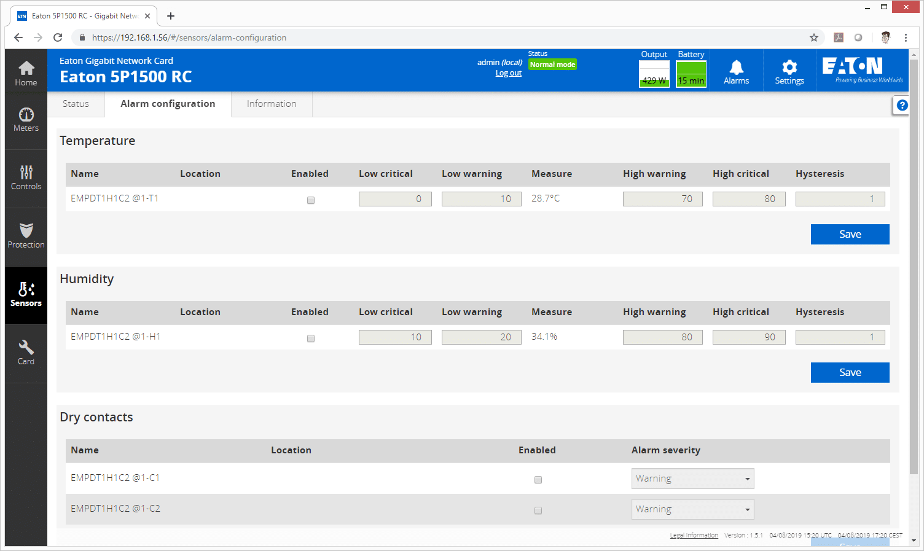Image resolution: width=924 pixels, height=551 pixels.
Task: Reload the browser page
Action: (58, 37)
